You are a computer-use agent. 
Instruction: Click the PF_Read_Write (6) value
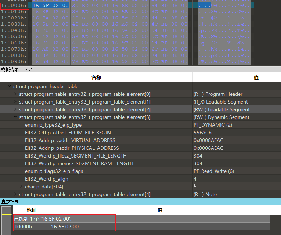pos(214,171)
